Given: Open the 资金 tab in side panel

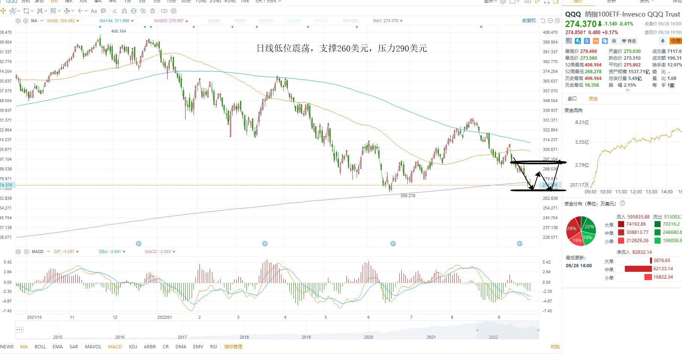Looking at the screenshot, I should 593,99.
